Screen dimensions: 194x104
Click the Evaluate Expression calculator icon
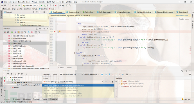tap(127, 74)
